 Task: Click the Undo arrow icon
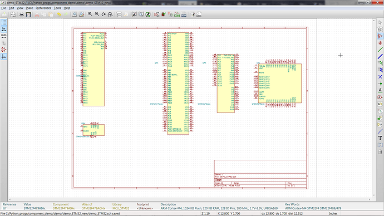(59, 14)
